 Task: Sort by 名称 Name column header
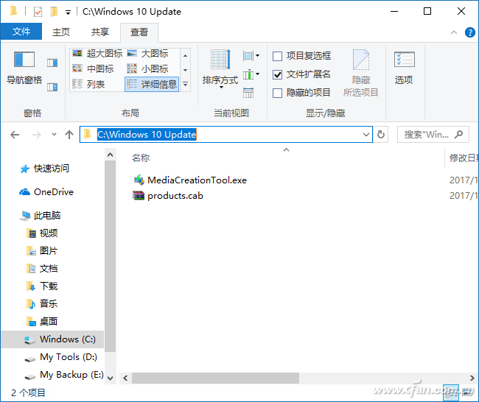pos(141,158)
